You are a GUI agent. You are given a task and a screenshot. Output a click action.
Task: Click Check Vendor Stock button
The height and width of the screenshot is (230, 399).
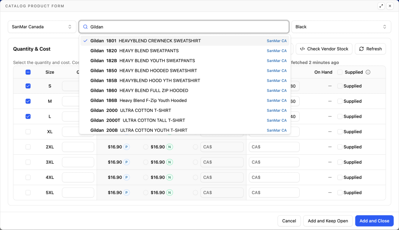[324, 49]
